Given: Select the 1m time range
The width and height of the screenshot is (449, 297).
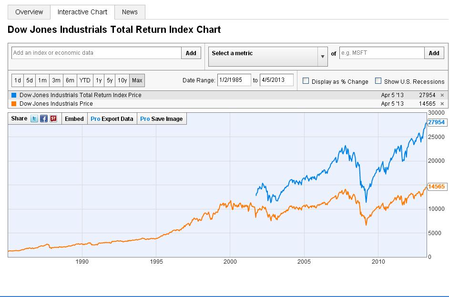Looking at the screenshot, I should point(42,80).
